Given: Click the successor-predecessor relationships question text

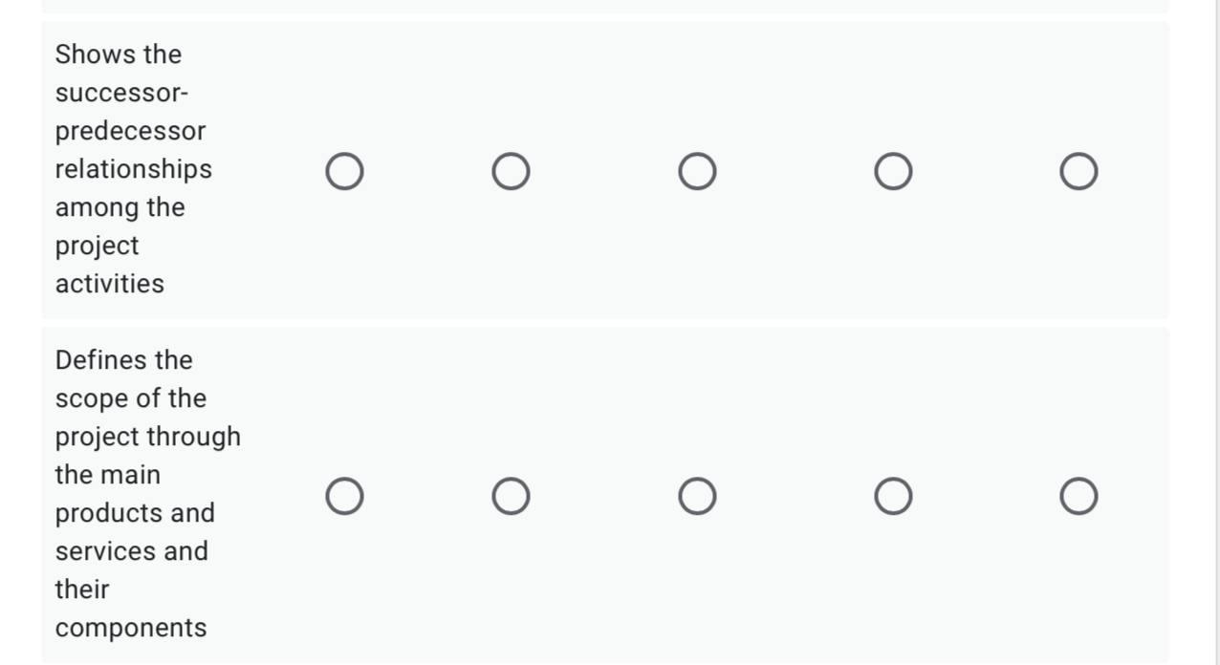Looking at the screenshot, I should (134, 169).
